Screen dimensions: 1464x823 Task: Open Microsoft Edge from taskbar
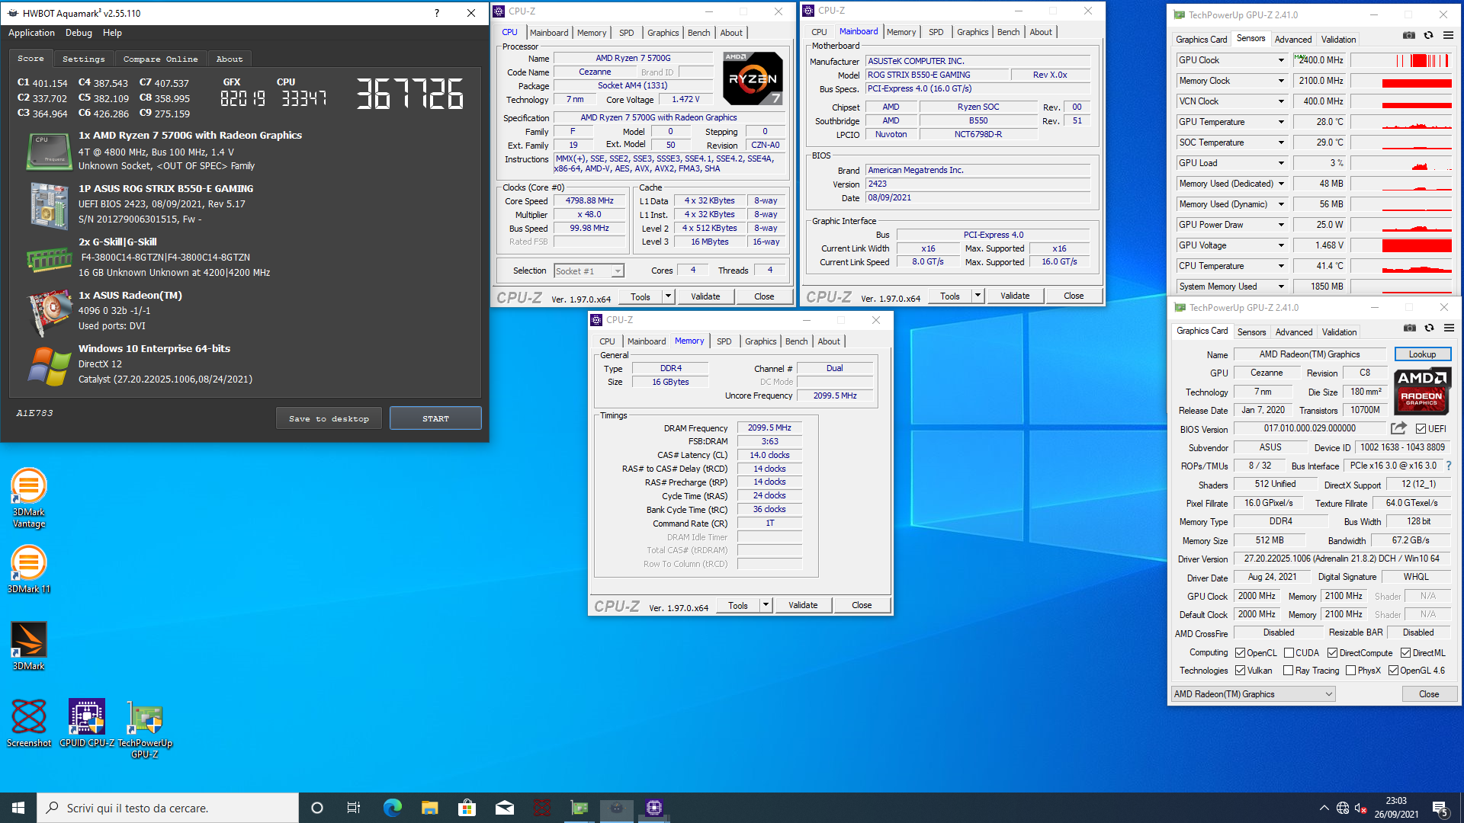[x=392, y=808]
